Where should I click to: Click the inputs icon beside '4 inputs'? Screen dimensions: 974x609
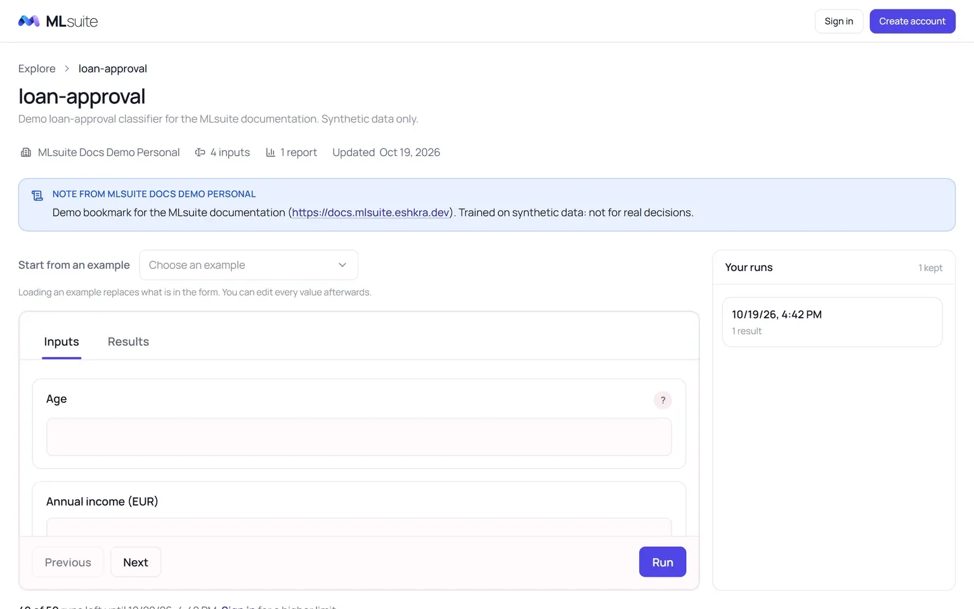point(200,152)
